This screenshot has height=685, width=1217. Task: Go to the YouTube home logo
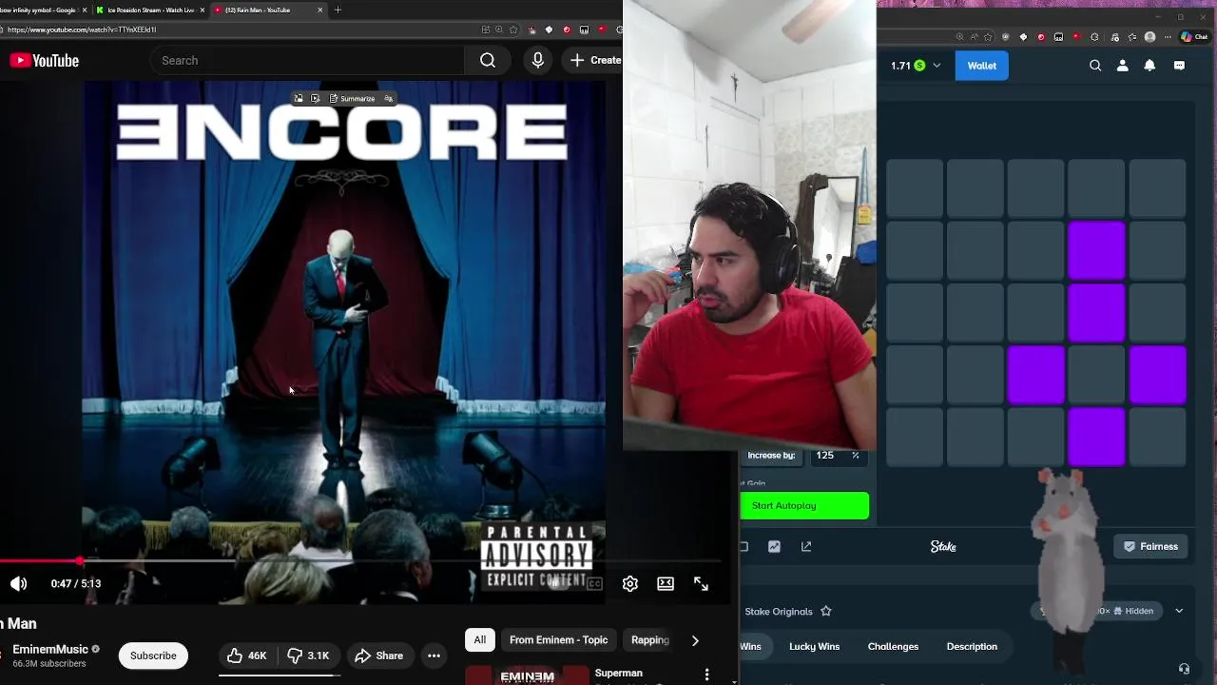(45, 60)
